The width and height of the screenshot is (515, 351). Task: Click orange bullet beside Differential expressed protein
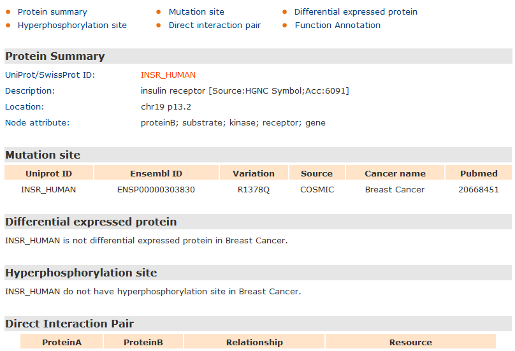285,12
